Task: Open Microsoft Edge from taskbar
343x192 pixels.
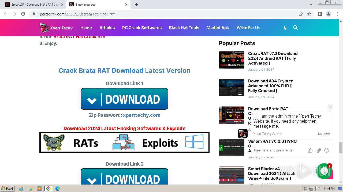Action: point(58,189)
